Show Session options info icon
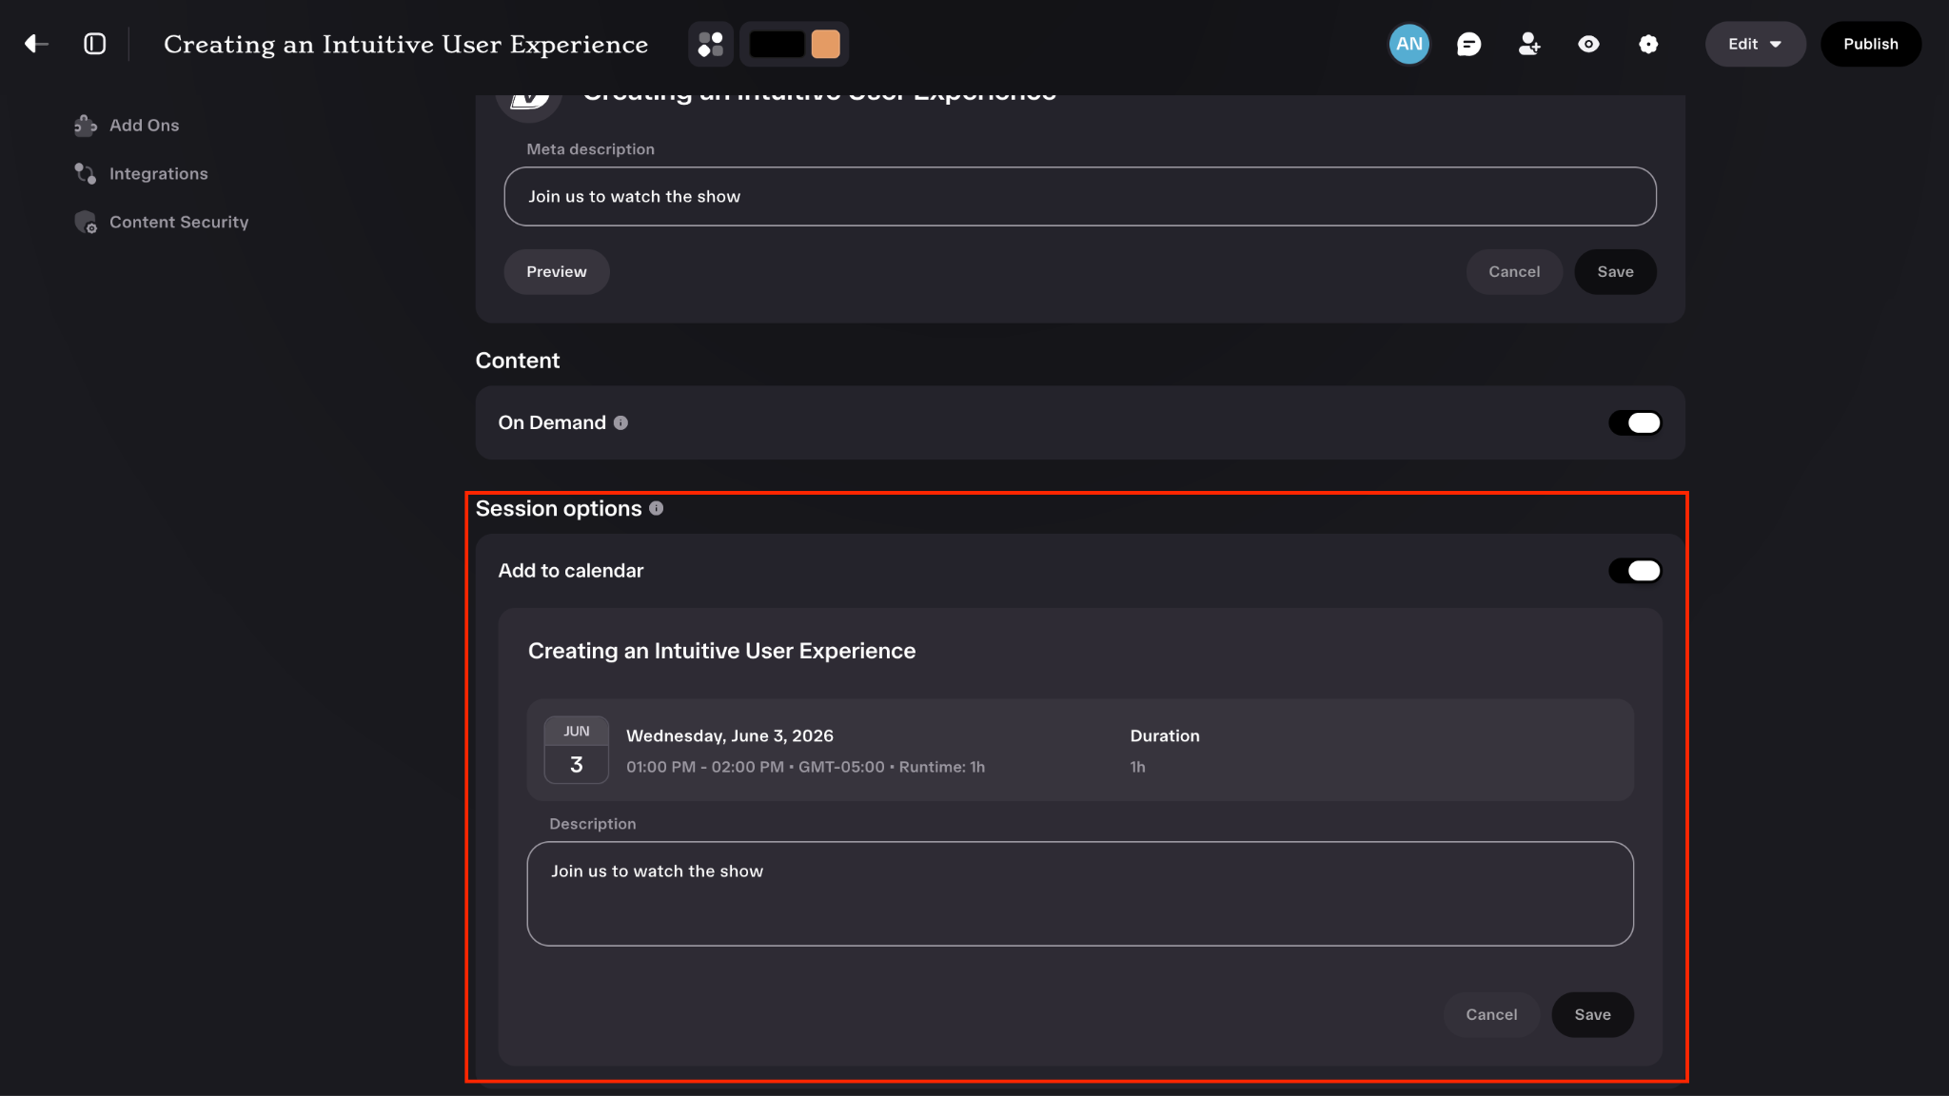The image size is (1949, 1096). coord(657,509)
